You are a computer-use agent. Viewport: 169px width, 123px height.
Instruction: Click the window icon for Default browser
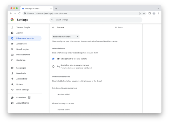[x=12, y=55]
